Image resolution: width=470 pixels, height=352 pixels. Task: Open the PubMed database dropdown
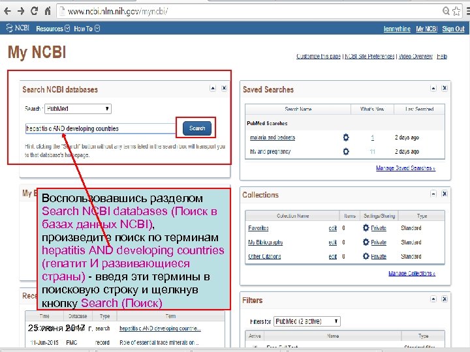tap(78, 109)
